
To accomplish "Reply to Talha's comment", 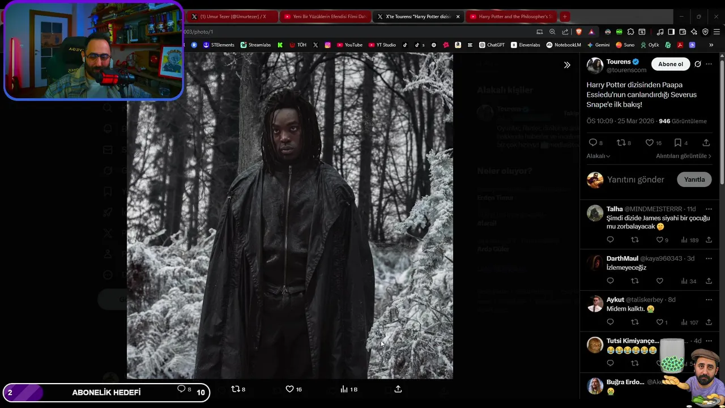I will (x=610, y=240).
